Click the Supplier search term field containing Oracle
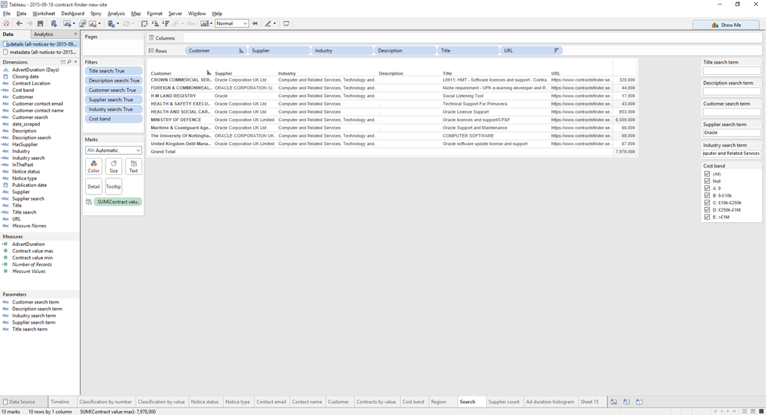This screenshot has width=766, height=415. [x=732, y=133]
